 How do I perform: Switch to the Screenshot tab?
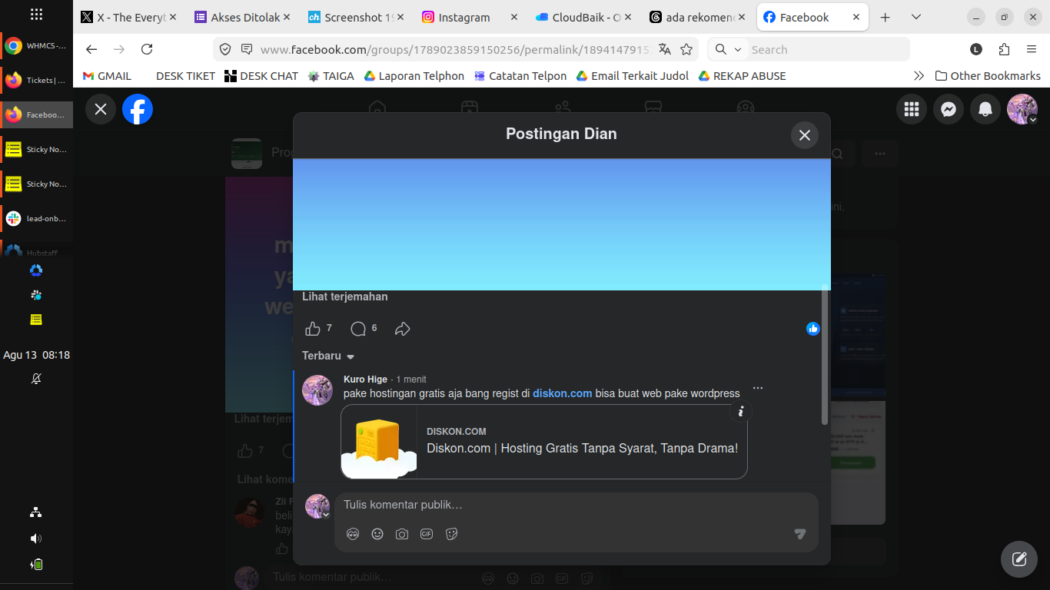click(x=356, y=17)
